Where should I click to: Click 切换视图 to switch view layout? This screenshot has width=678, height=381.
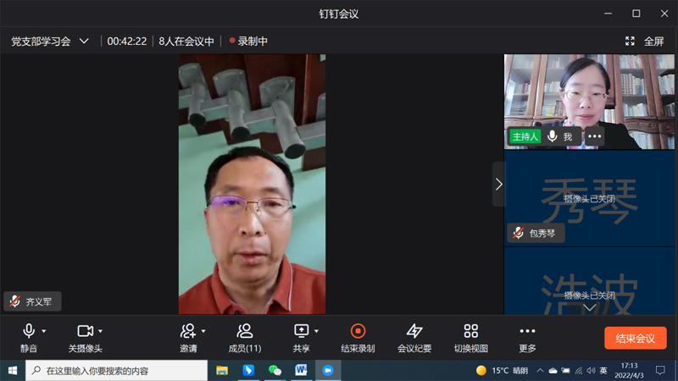(x=471, y=331)
